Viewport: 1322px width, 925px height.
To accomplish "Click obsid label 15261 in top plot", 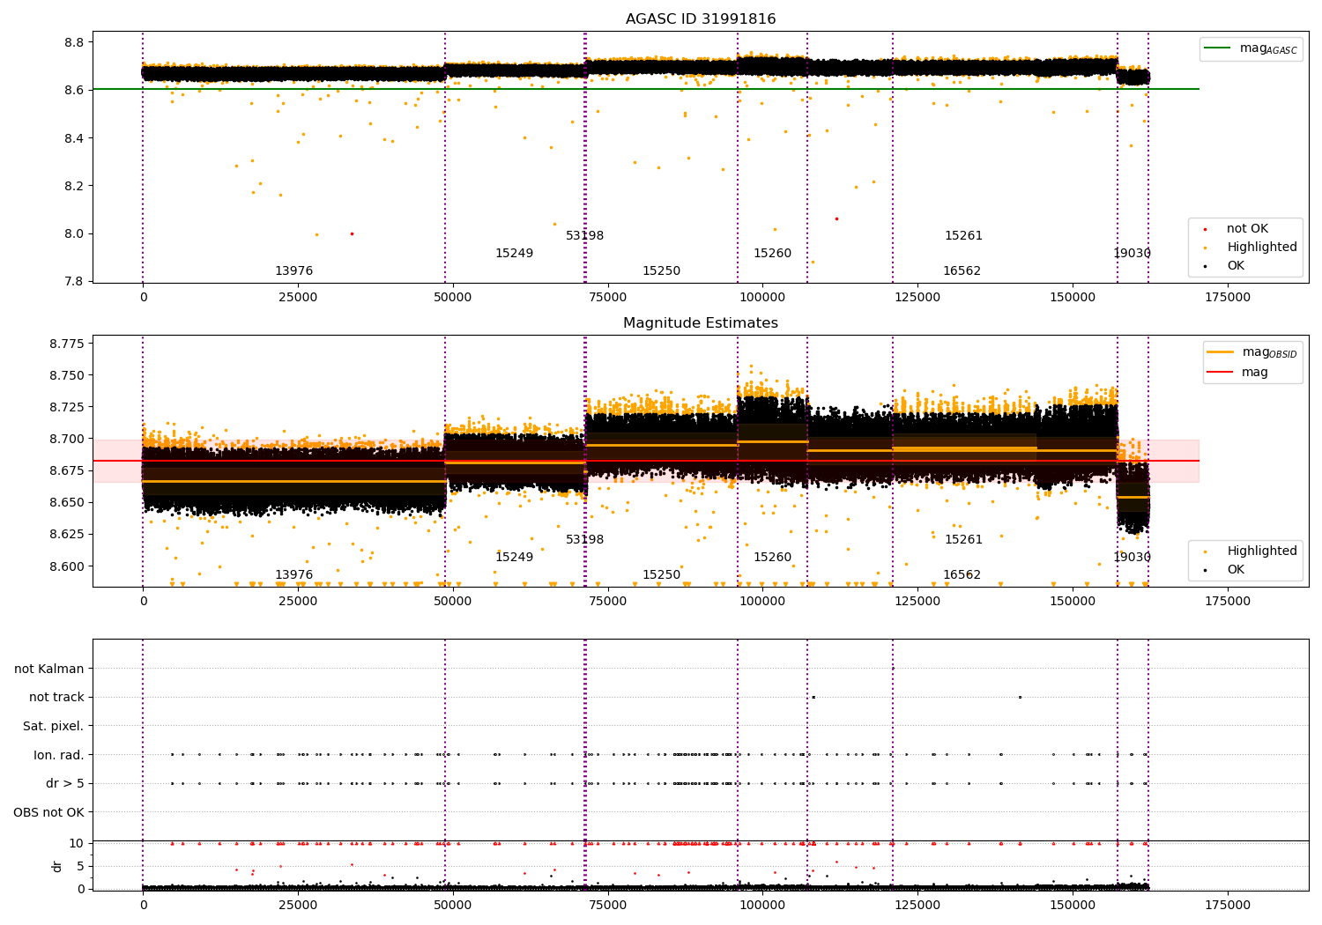I will pyautogui.click(x=963, y=236).
